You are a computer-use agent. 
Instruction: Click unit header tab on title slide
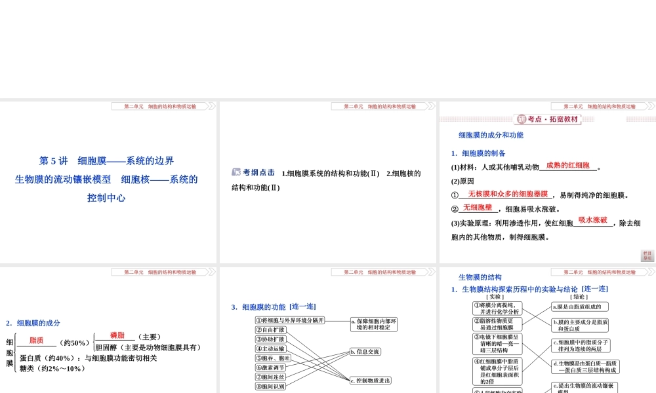click(x=160, y=107)
